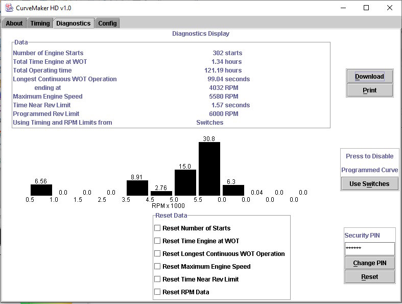The image size is (402, 304).
Task: Select the Diagnostics tab
Action: tap(74, 24)
